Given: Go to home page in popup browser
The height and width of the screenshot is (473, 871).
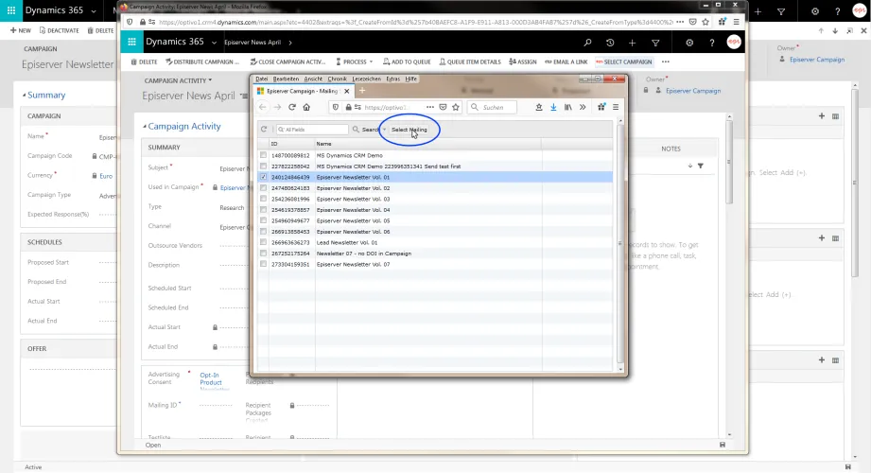Looking at the screenshot, I should pos(306,107).
